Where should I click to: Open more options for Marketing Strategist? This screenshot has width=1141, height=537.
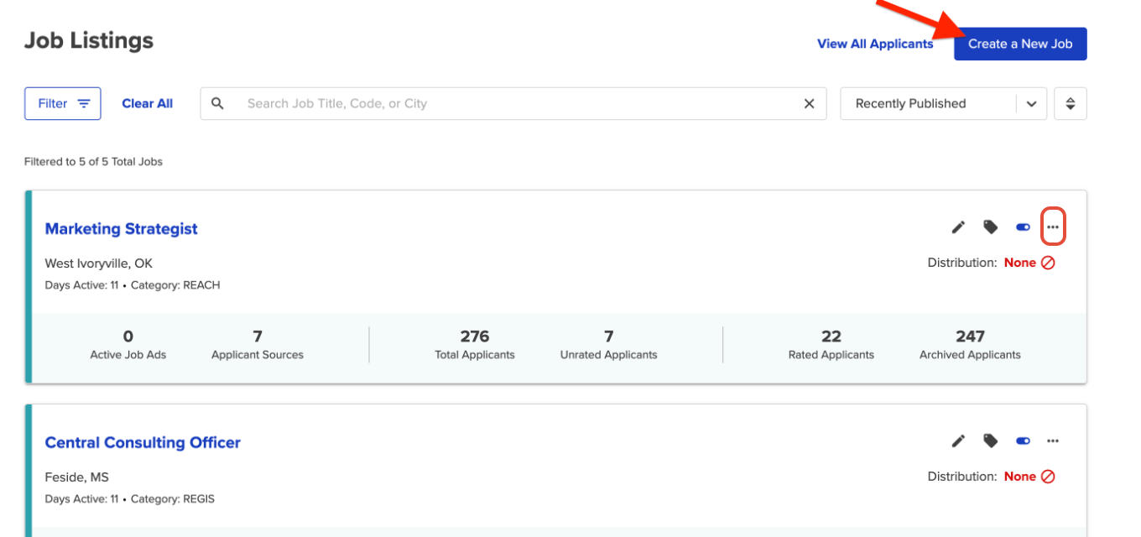(x=1053, y=227)
